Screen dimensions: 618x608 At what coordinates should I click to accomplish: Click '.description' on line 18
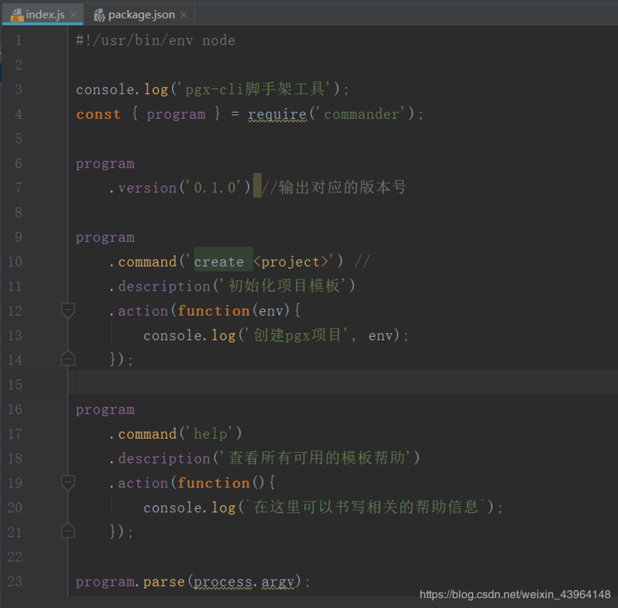[159, 459]
